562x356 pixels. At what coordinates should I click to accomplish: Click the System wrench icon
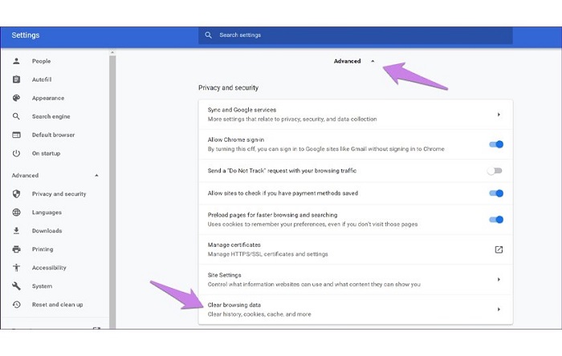click(16, 286)
